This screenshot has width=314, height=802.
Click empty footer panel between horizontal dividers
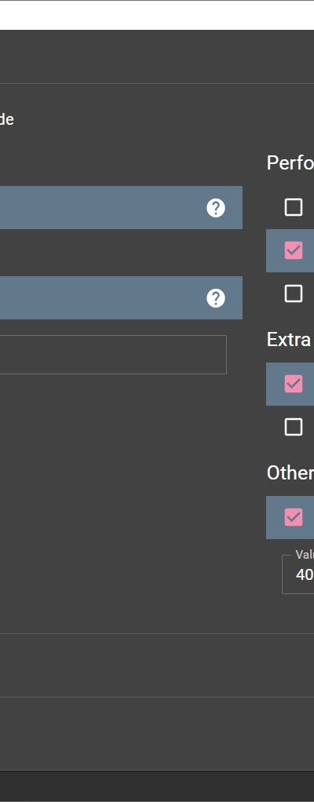click(x=157, y=665)
